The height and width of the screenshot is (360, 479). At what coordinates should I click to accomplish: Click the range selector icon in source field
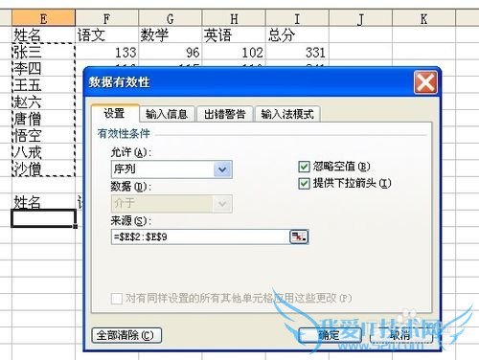coord(299,236)
